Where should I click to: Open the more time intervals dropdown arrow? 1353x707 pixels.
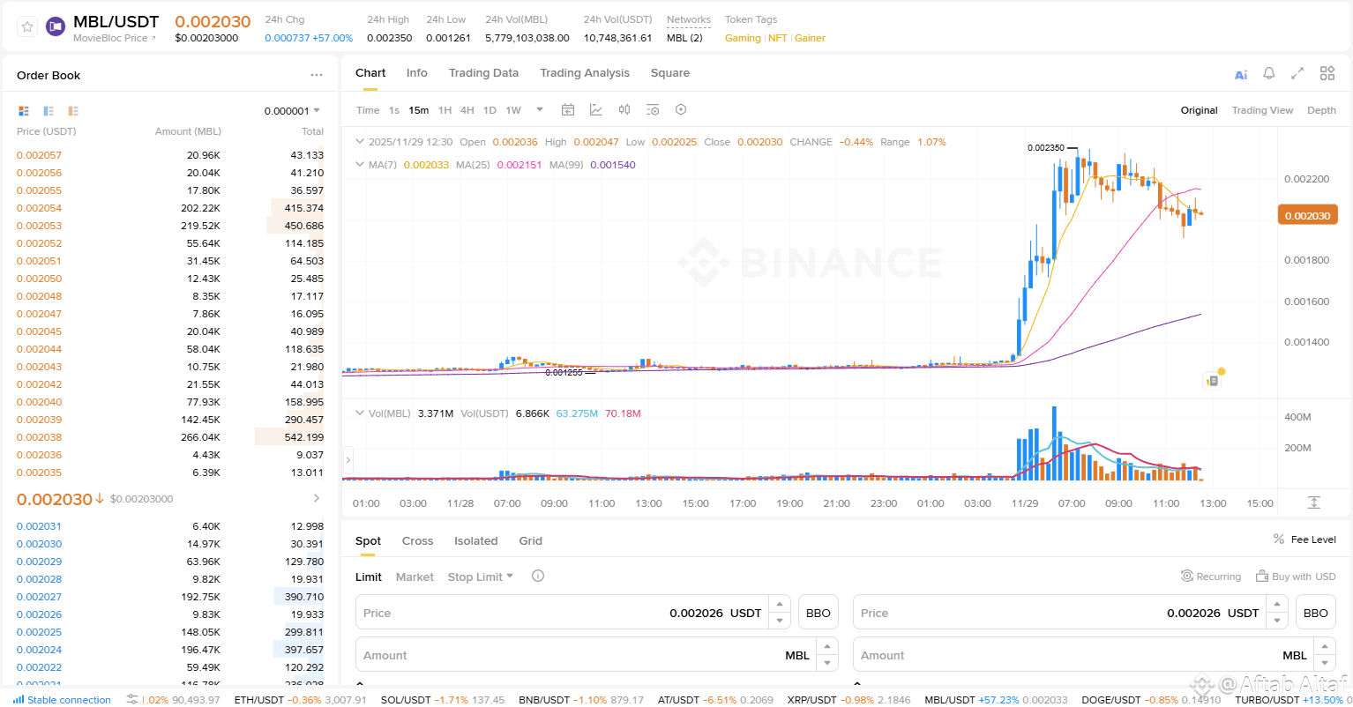point(540,110)
